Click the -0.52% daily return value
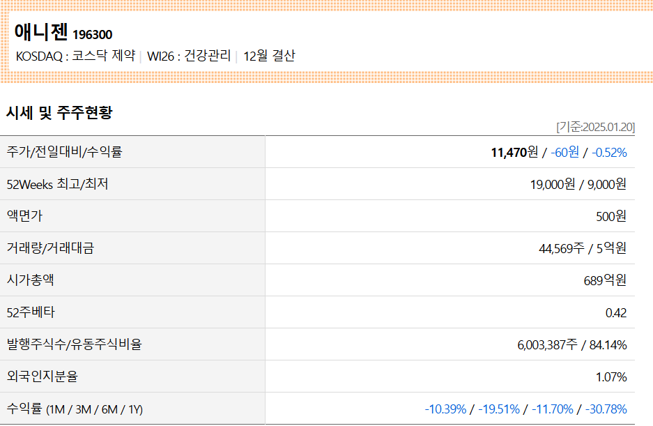The width and height of the screenshot is (653, 426). pos(609,153)
